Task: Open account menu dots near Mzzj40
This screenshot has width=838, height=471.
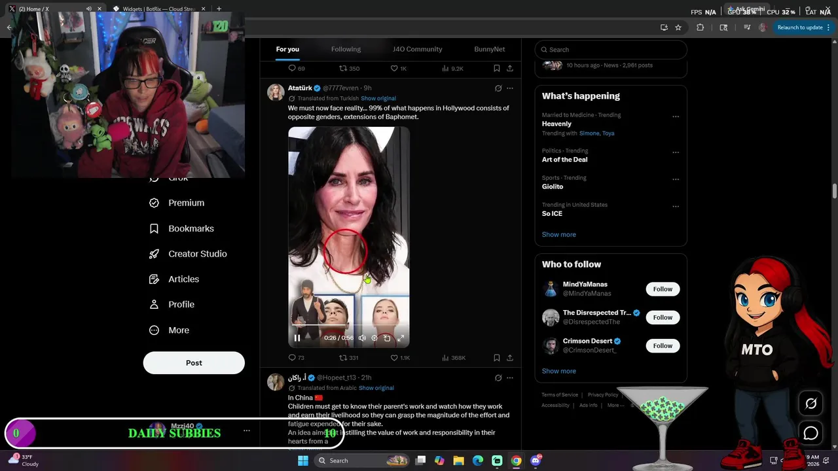Action: pos(246,430)
